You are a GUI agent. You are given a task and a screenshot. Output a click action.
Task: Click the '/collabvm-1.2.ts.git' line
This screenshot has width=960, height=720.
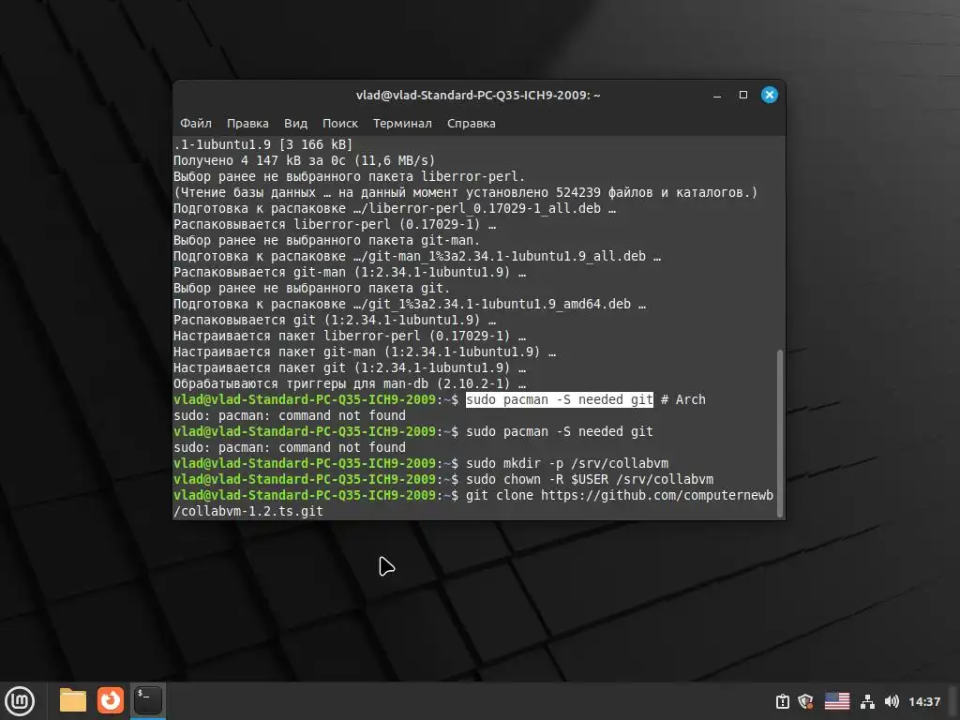point(247,511)
